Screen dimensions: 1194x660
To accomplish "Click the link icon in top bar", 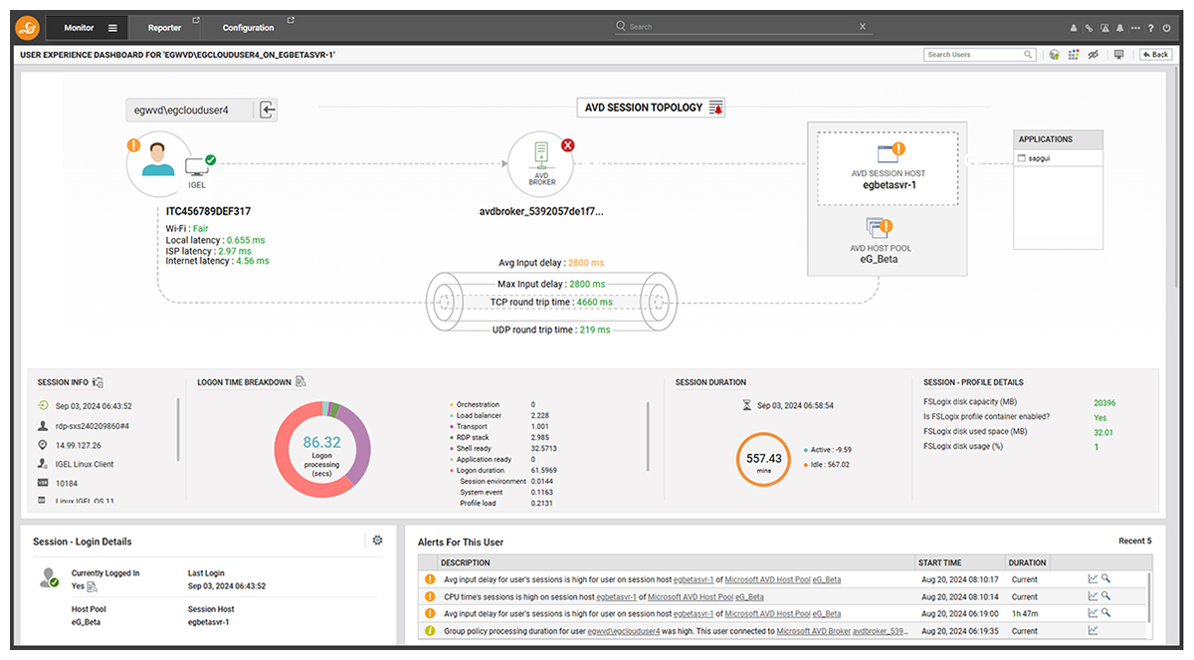I will (1089, 28).
